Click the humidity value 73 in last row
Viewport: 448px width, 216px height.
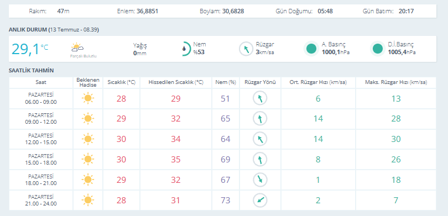pyautogui.click(x=226, y=200)
